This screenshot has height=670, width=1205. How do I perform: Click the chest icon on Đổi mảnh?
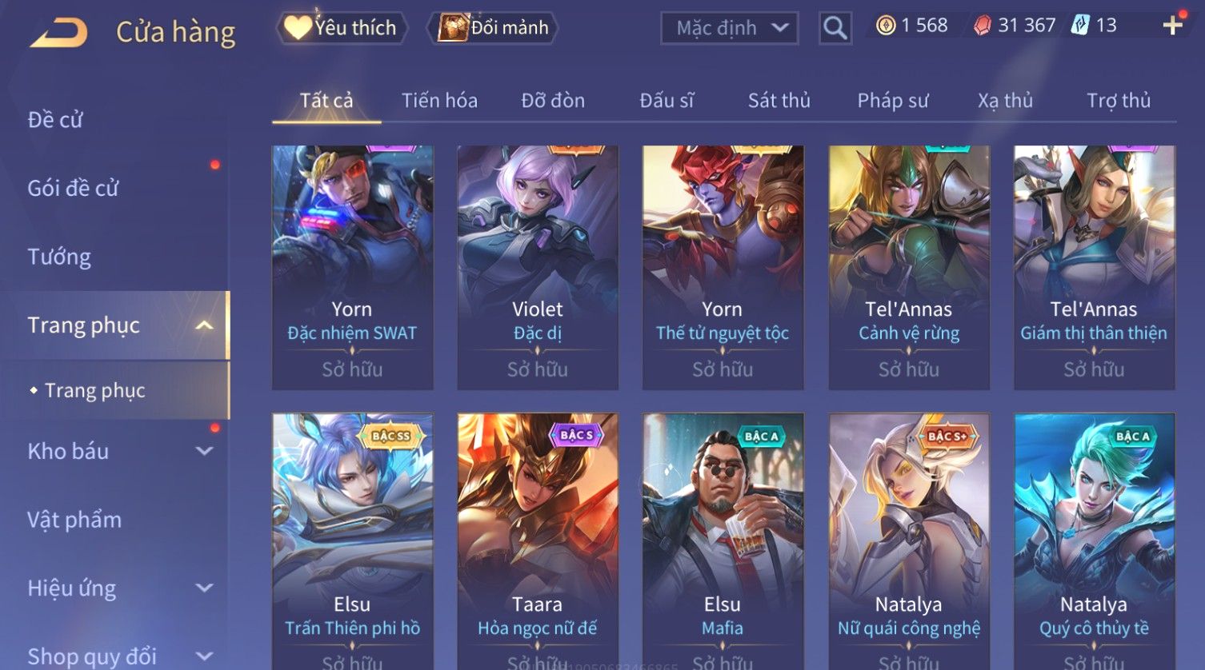[452, 28]
